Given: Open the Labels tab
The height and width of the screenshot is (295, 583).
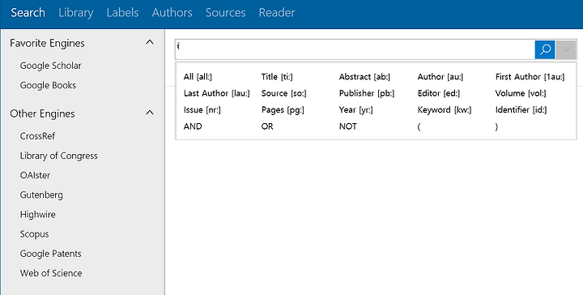Looking at the screenshot, I should 122,13.
